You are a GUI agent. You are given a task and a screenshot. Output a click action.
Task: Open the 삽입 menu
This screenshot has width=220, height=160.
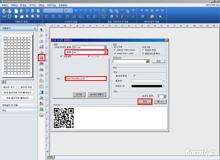click(x=41, y=5)
